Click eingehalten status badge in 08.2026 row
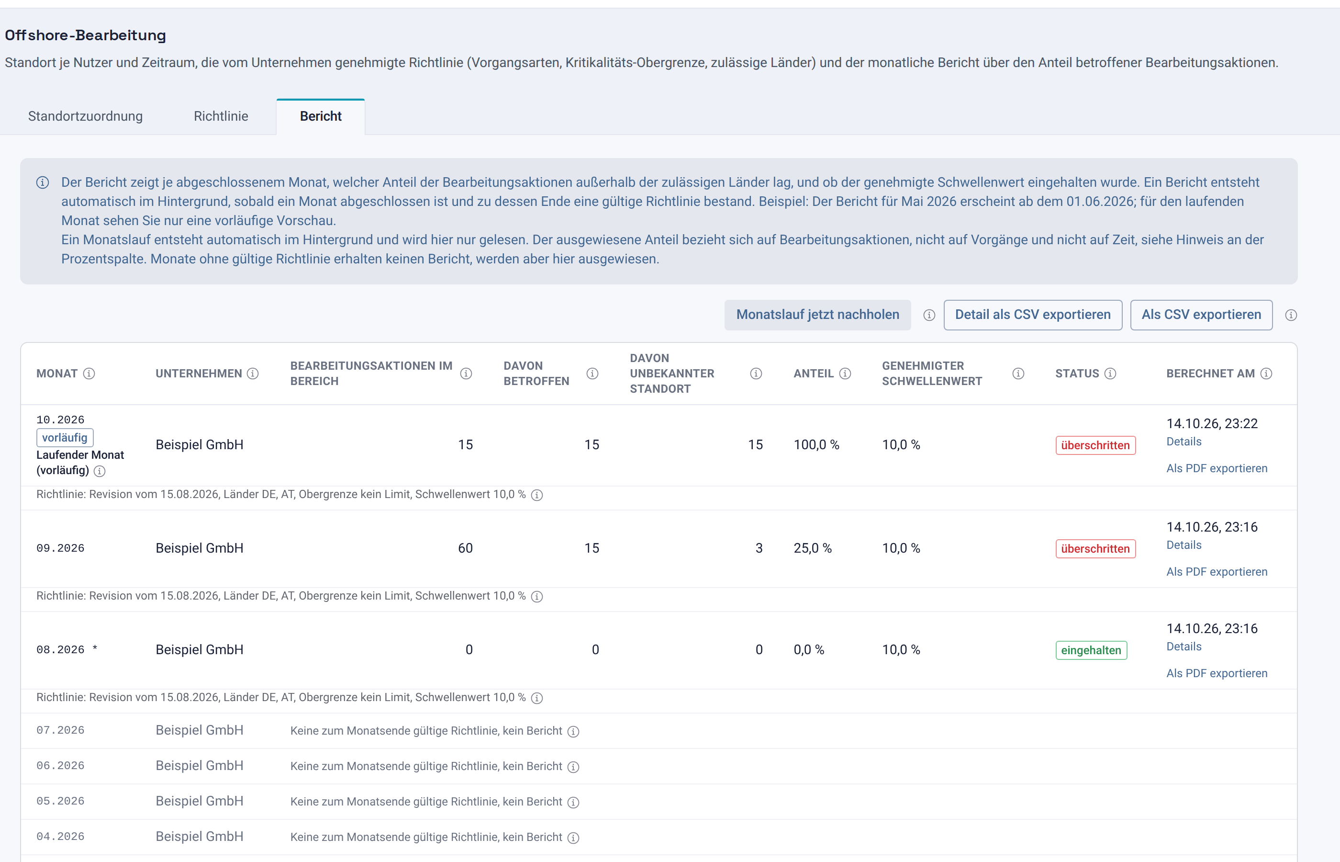This screenshot has height=862, width=1340. (x=1091, y=650)
